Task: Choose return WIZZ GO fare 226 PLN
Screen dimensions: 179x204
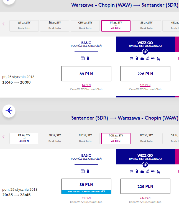Action: tap(145, 186)
